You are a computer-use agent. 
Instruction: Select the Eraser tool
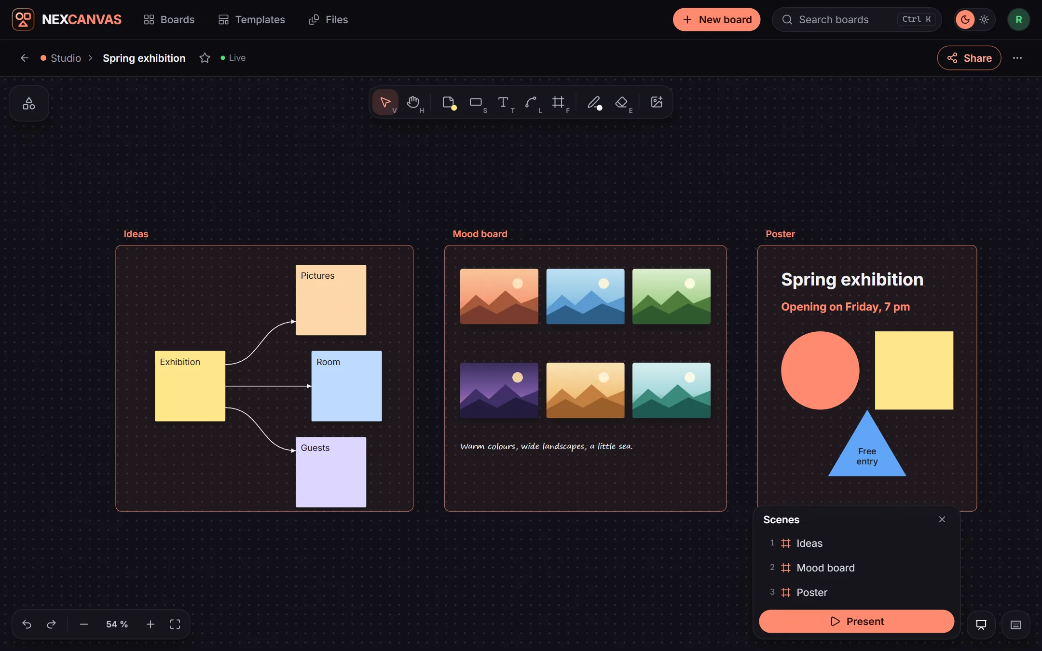[x=622, y=102]
